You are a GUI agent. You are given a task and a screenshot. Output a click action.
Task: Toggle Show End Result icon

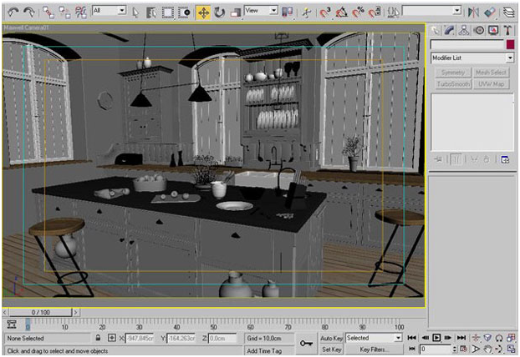456,159
